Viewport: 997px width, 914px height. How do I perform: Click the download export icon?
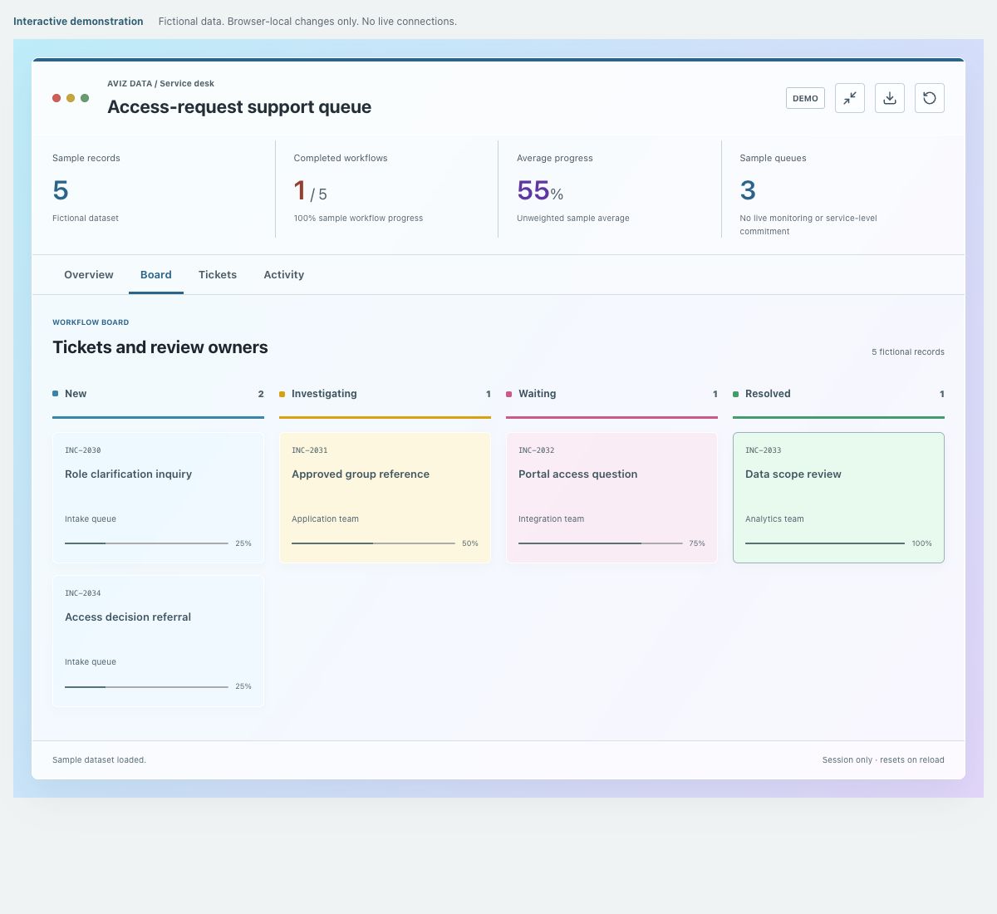pos(890,98)
